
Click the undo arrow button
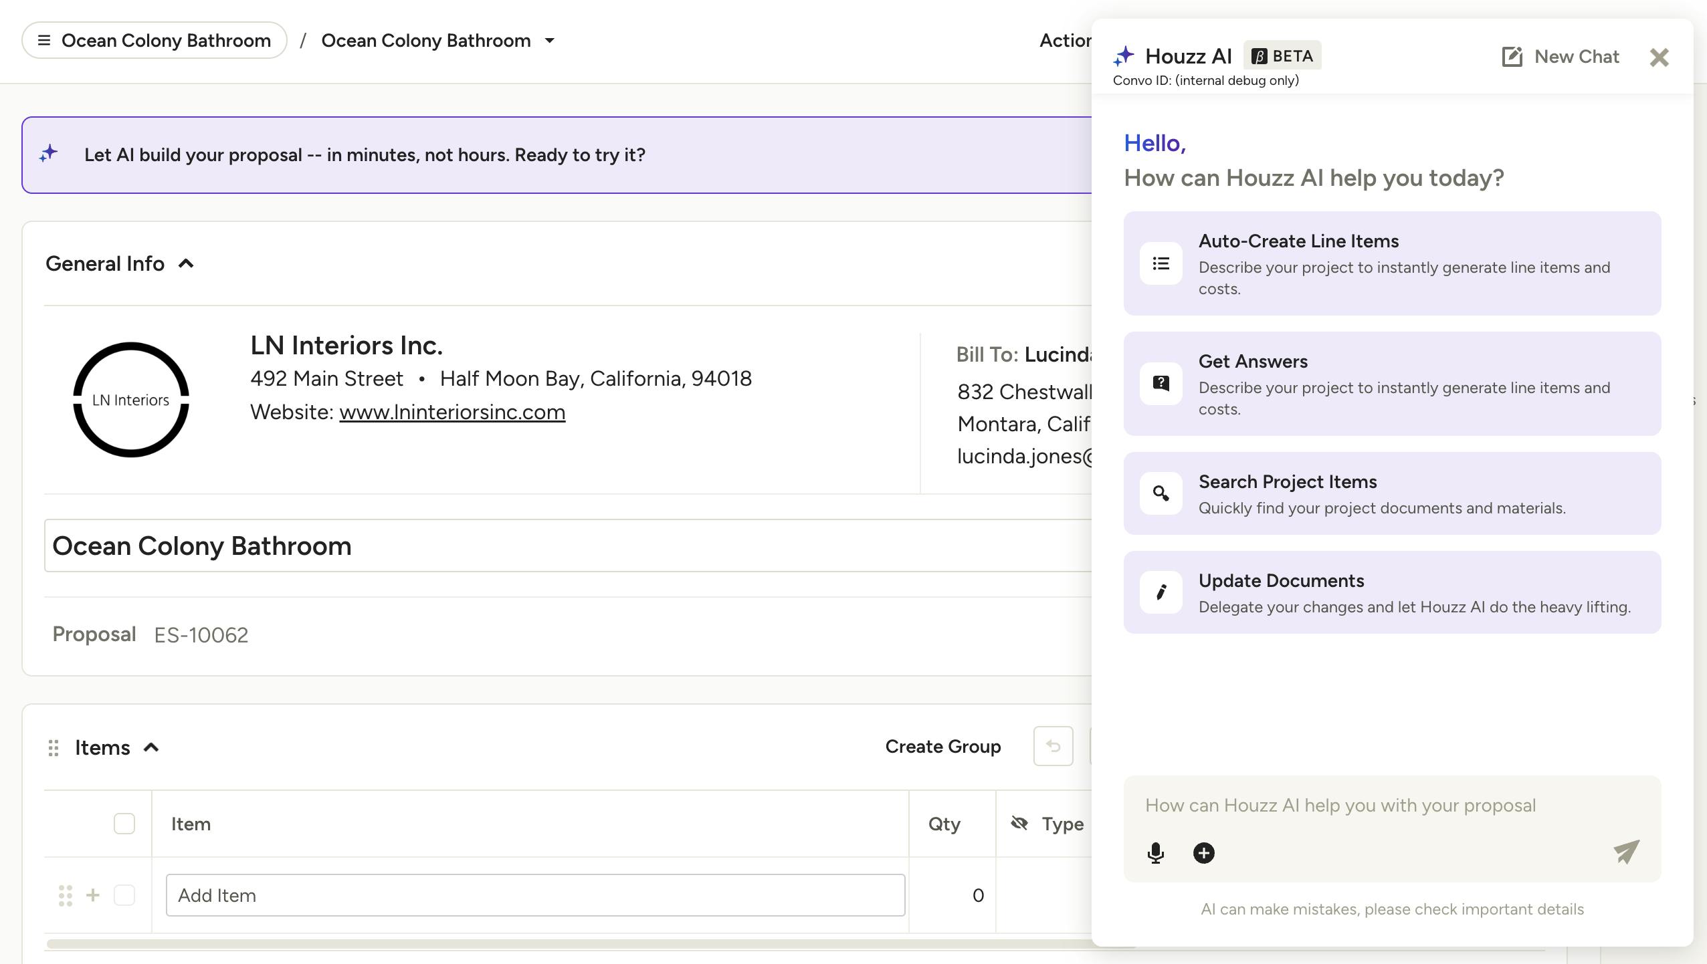pyautogui.click(x=1053, y=746)
